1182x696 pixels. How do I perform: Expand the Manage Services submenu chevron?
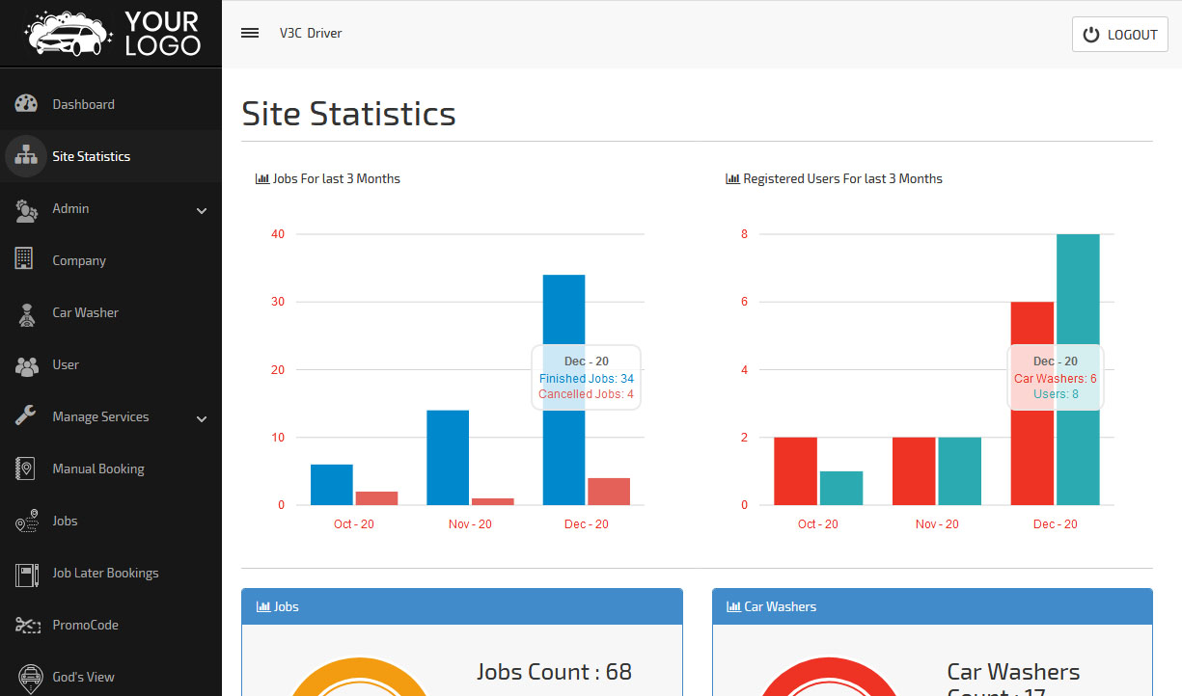point(202,418)
